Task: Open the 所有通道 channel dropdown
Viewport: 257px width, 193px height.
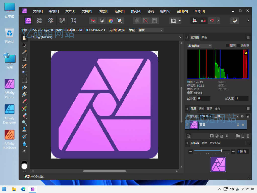Action: click(x=200, y=46)
